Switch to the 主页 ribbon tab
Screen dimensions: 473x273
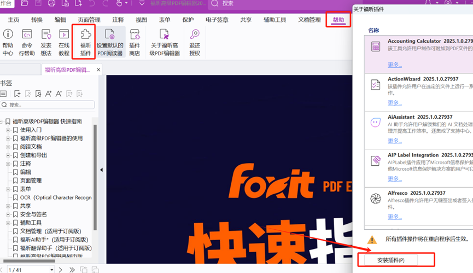(13, 20)
